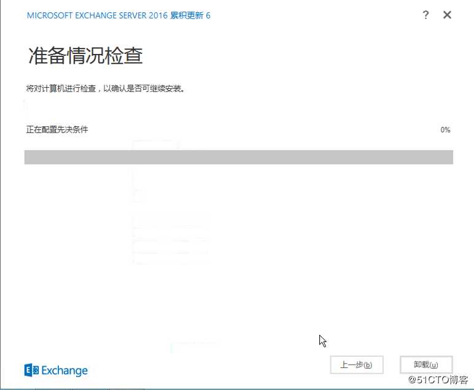Screen dimensions: 474x390
Task: Go back with the 上一步(b) button
Action: tap(356, 365)
